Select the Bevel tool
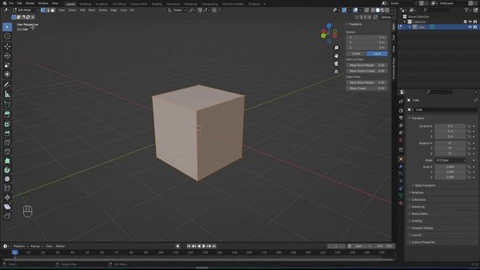 pos(7,133)
